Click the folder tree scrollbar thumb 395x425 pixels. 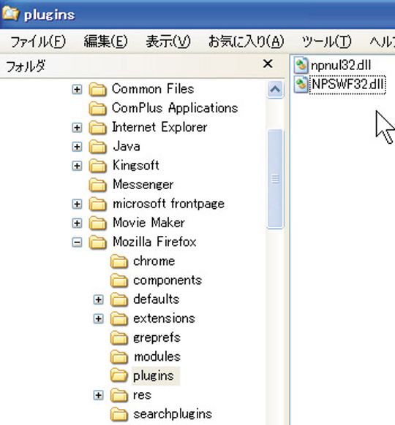tap(275, 179)
